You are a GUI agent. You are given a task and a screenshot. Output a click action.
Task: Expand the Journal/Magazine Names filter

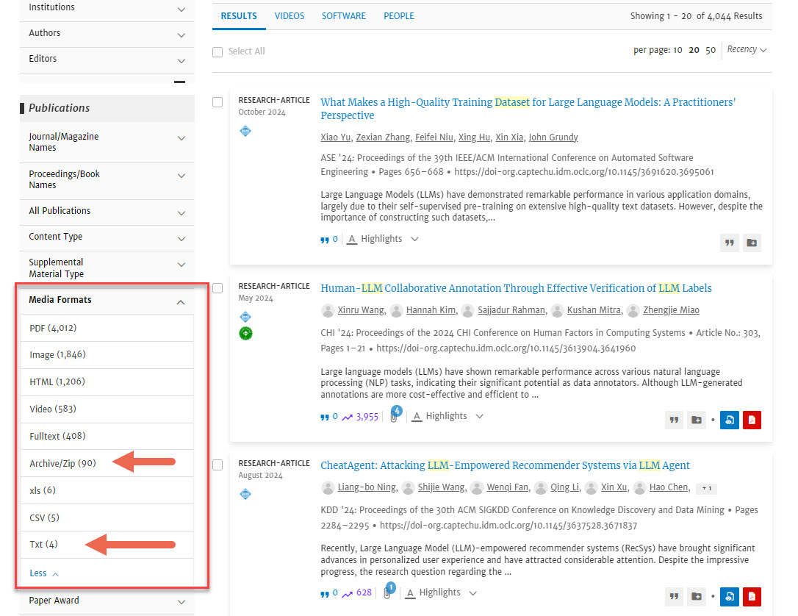pyautogui.click(x=181, y=137)
